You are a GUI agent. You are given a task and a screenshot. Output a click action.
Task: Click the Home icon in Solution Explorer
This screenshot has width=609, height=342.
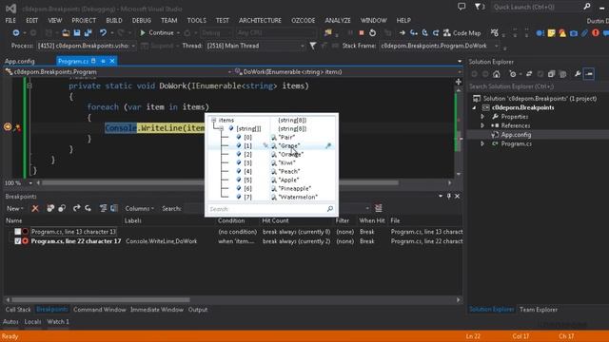[x=497, y=74]
